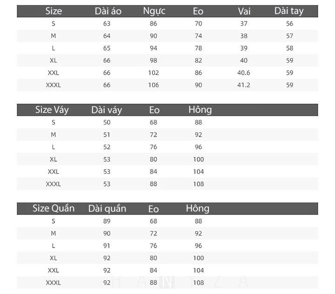Click the 'Dài váy' column header
Viewport: 335px width, 294px height.
click(107, 110)
